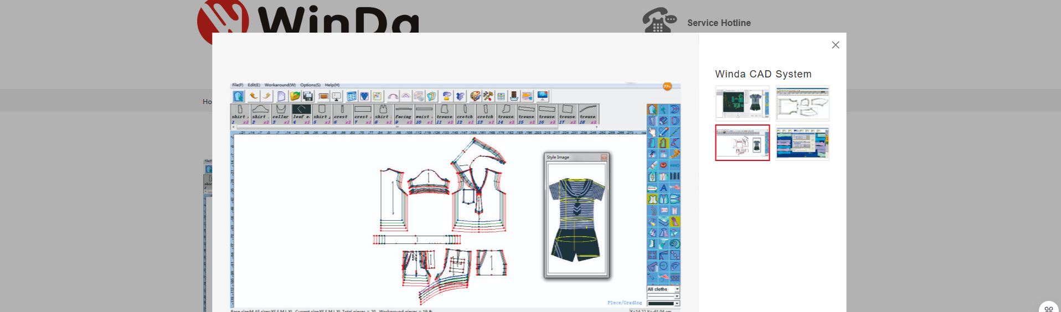Click the pink curved arrow icon

click(393, 96)
